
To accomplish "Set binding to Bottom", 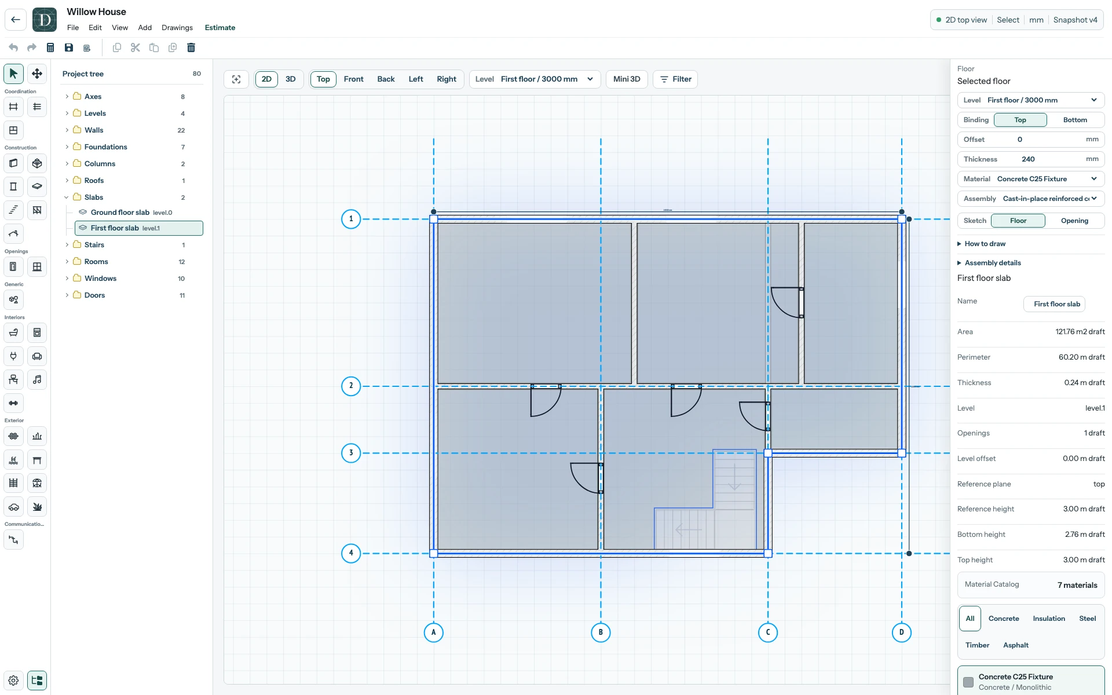I will point(1075,120).
